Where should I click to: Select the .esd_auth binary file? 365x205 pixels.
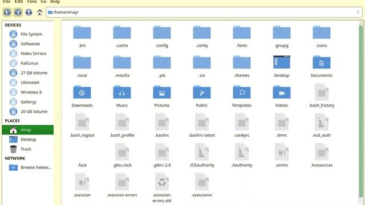pos(322,122)
